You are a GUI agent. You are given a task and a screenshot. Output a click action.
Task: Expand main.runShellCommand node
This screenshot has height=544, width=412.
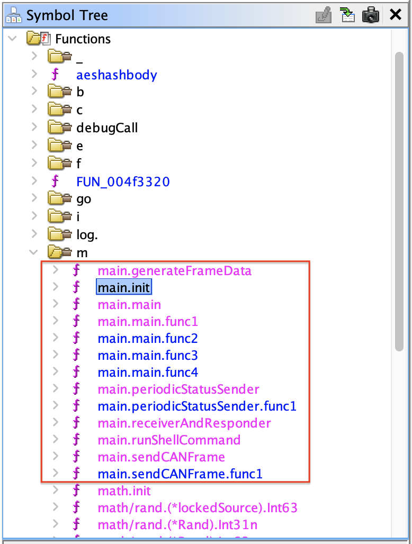click(x=56, y=439)
